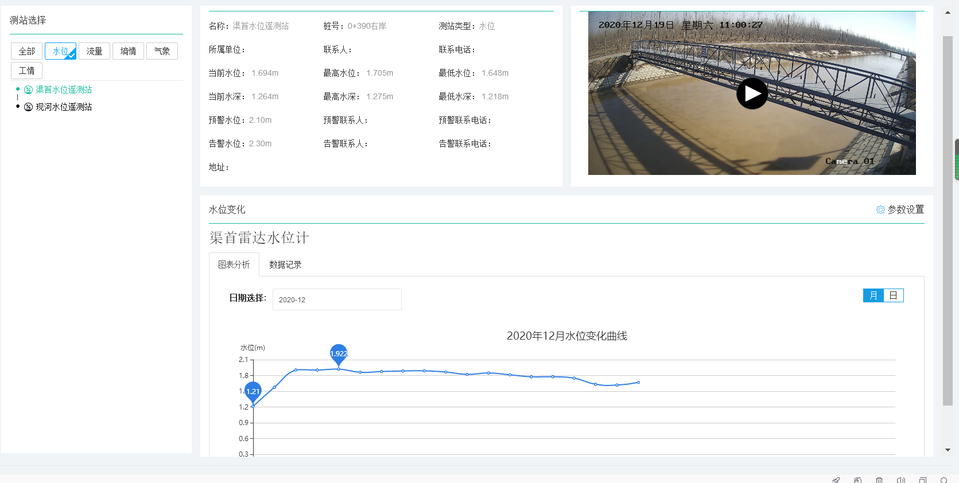Switch to the 图表分析 tab

(x=234, y=264)
